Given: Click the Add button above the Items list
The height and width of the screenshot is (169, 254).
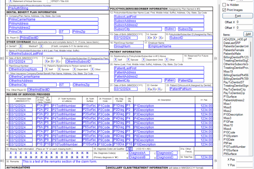Looking at the screenshot, I should [x=248, y=34].
